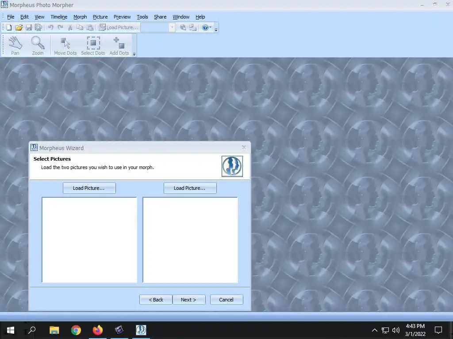Save the project with the floppy icon
Screen dimensions: 453x339
pyautogui.click(x=29, y=27)
